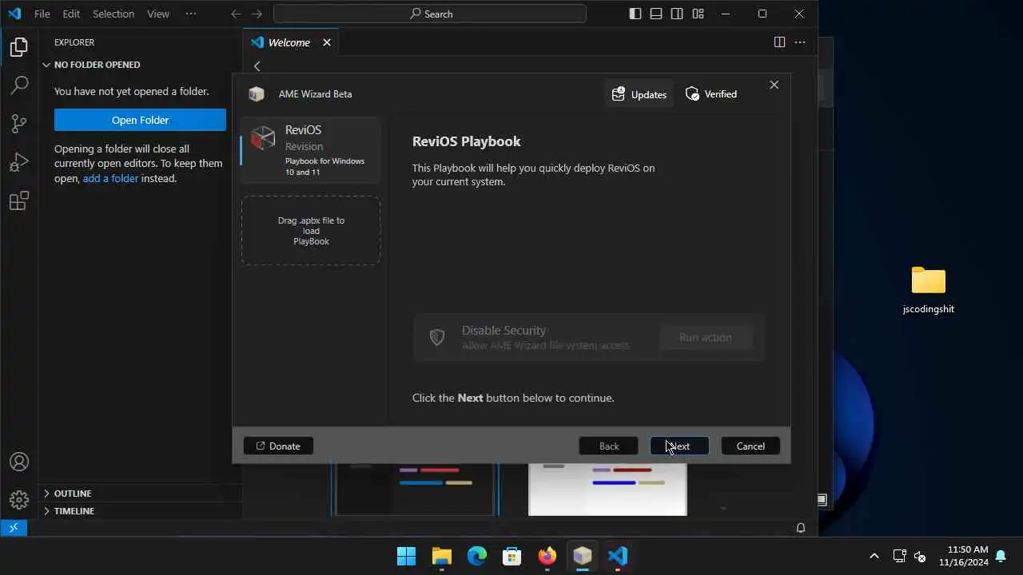The image size is (1023, 575).
Task: Open Source Control view in activity bar
Action: point(19,123)
